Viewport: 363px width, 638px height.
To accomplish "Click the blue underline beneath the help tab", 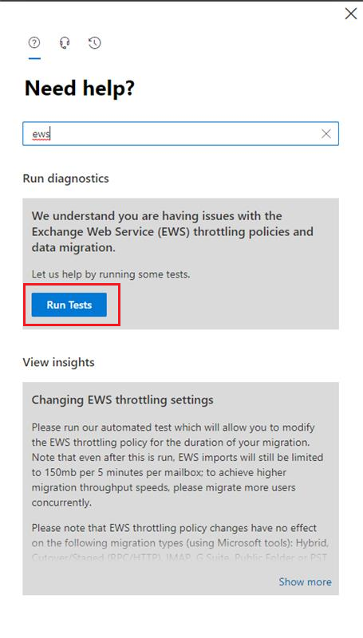I will 34,58.
